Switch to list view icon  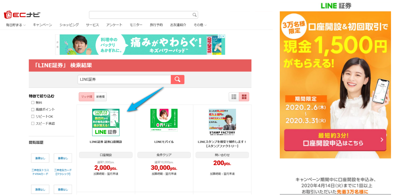point(234,97)
